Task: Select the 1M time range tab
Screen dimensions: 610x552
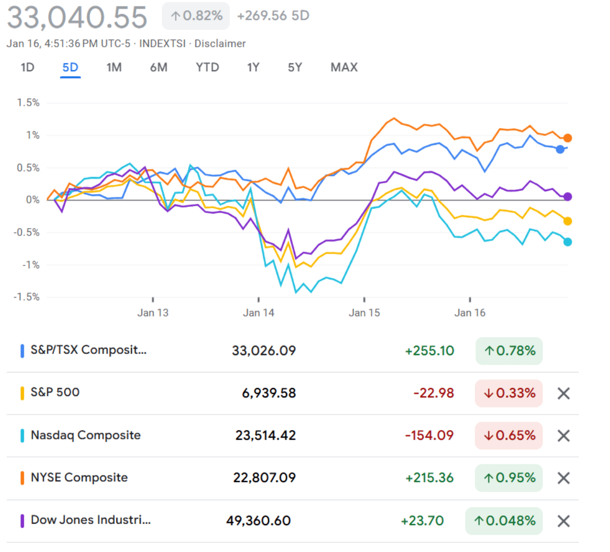Action: (114, 67)
